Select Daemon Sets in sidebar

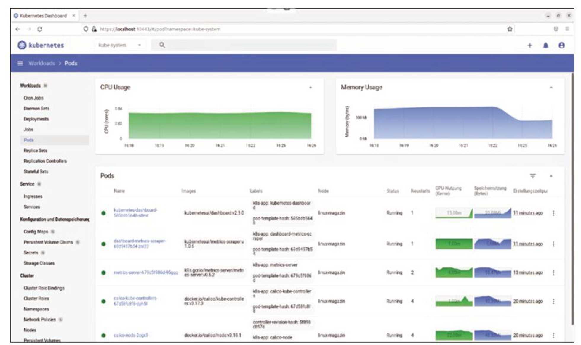(x=36, y=108)
